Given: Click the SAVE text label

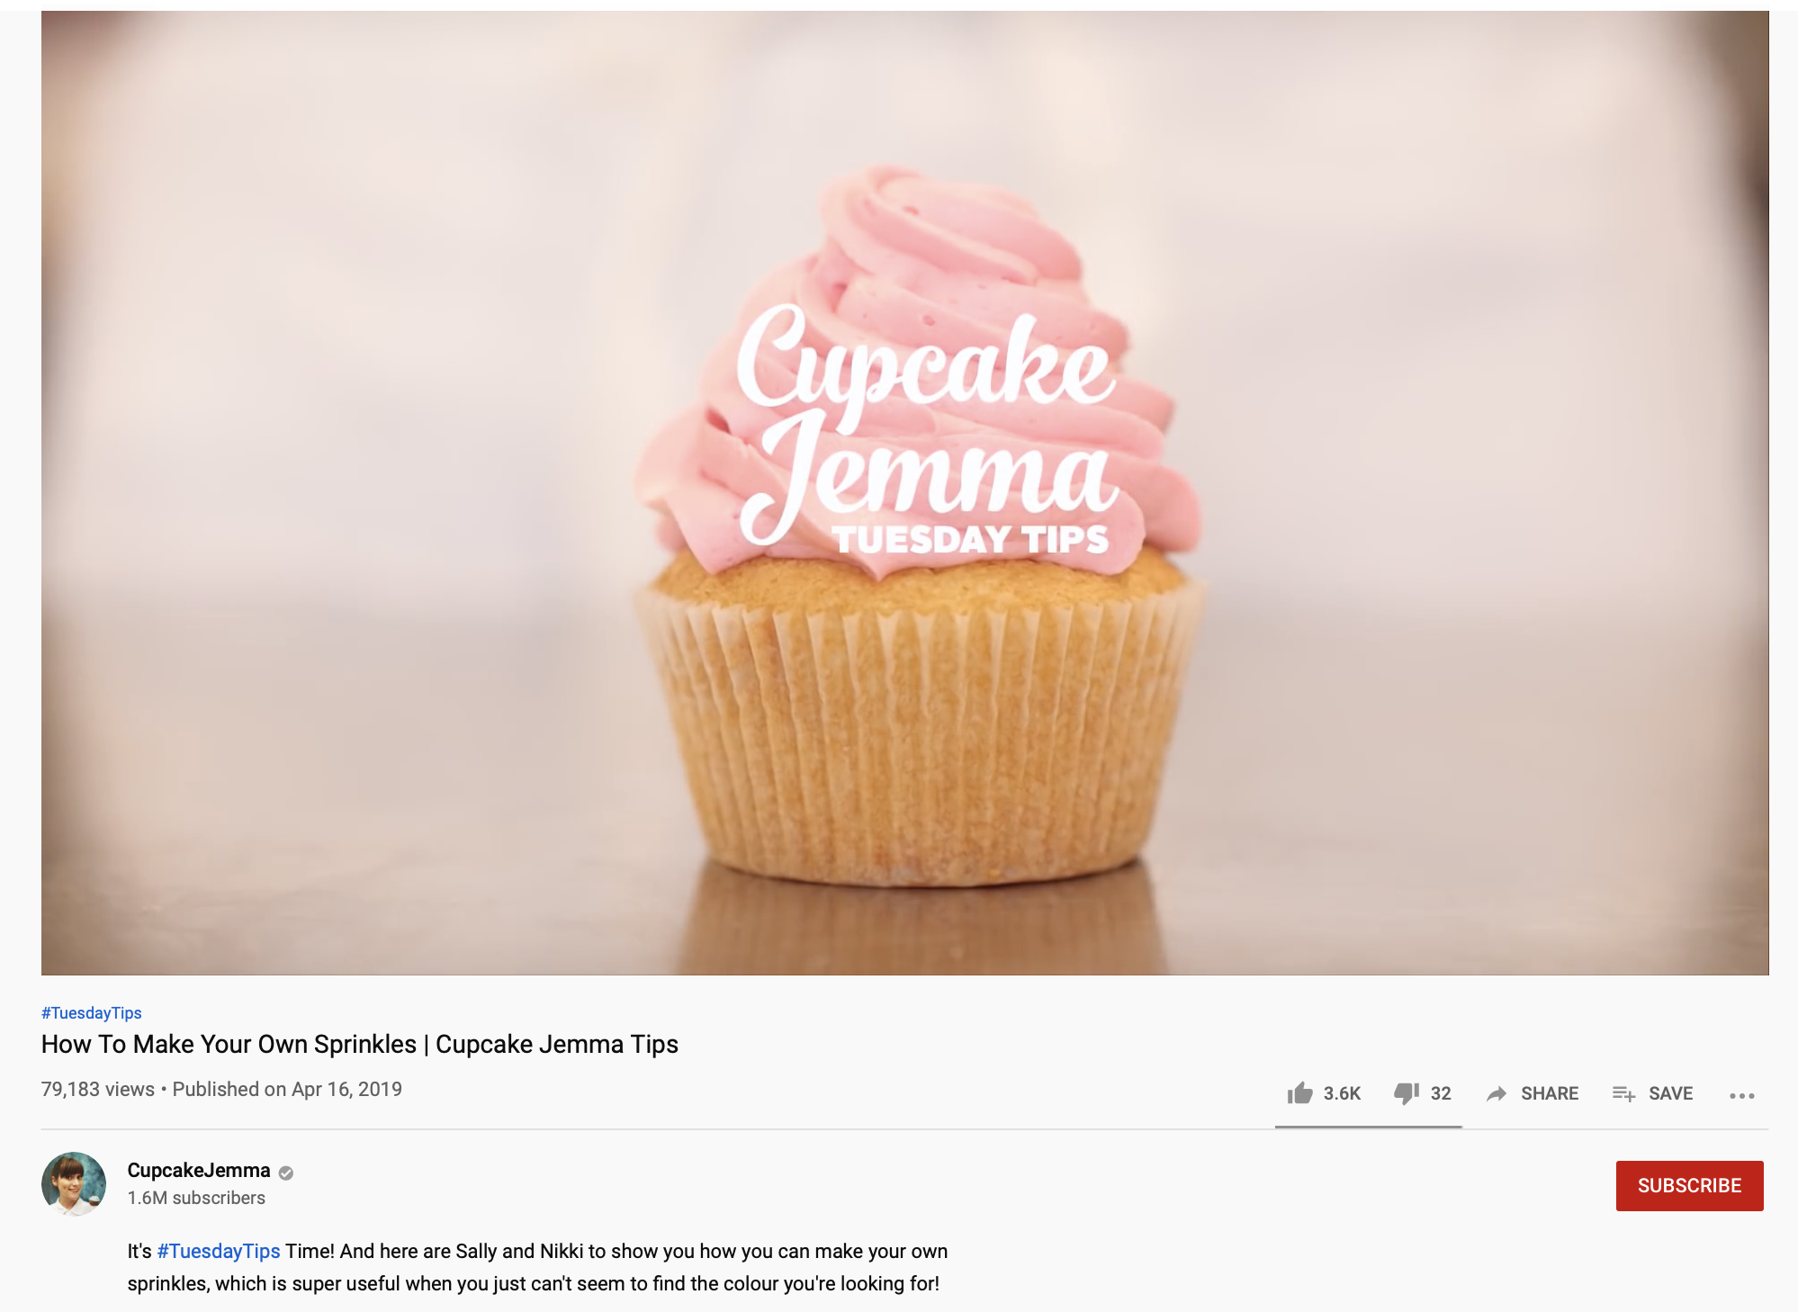Looking at the screenshot, I should (x=1670, y=1093).
